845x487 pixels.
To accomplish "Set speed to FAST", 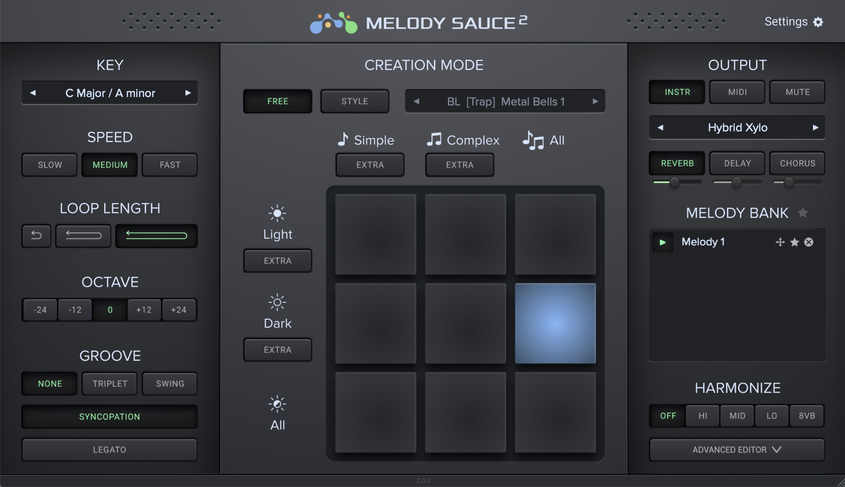I will click(x=170, y=165).
